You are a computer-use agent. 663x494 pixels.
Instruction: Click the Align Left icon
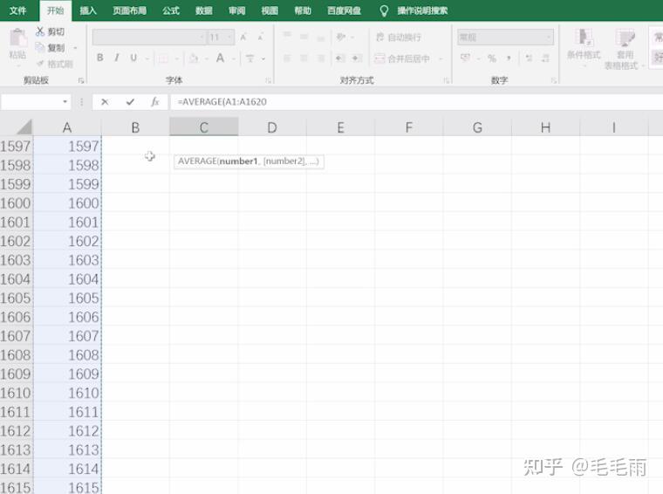click(x=287, y=58)
